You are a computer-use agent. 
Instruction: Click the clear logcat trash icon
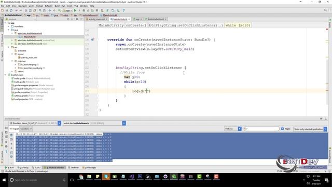11,135
